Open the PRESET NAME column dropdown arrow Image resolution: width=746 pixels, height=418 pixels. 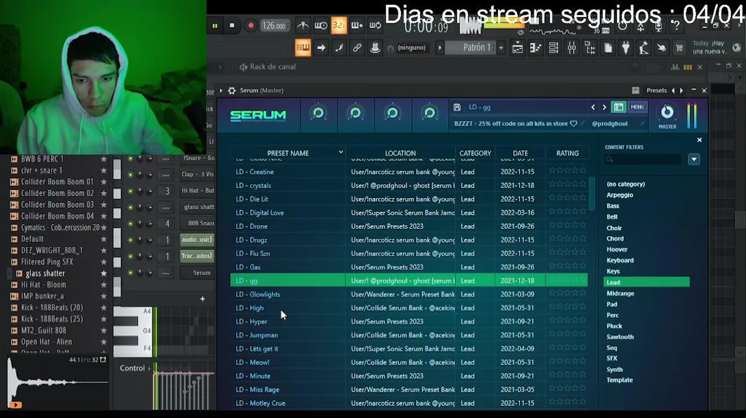click(x=341, y=152)
